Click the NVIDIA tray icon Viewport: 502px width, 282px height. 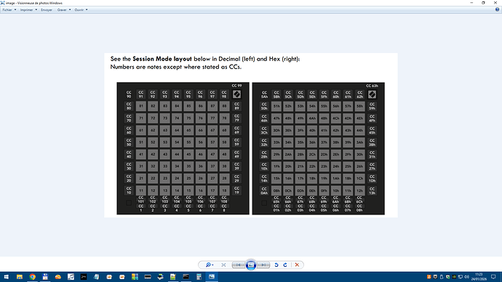click(x=454, y=277)
